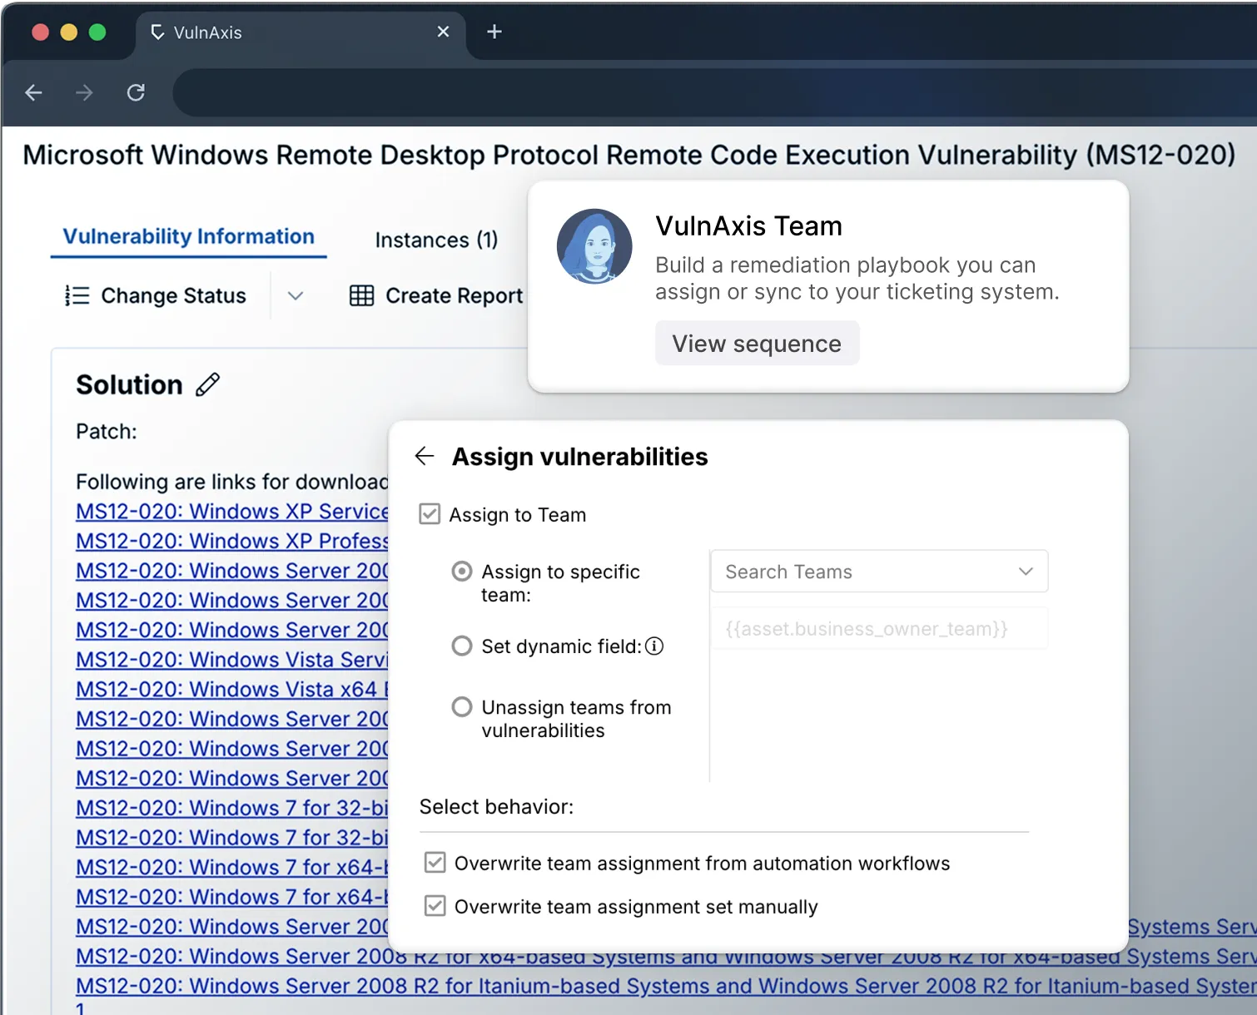The height and width of the screenshot is (1015, 1257).
Task: Close the VulnAxis browser tab
Action: point(443,32)
